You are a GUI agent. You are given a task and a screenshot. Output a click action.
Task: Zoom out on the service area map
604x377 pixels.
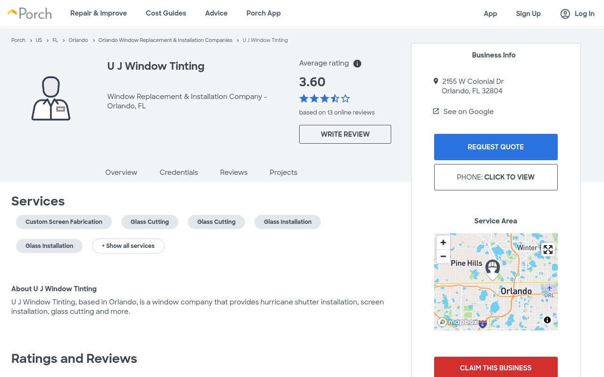443,256
